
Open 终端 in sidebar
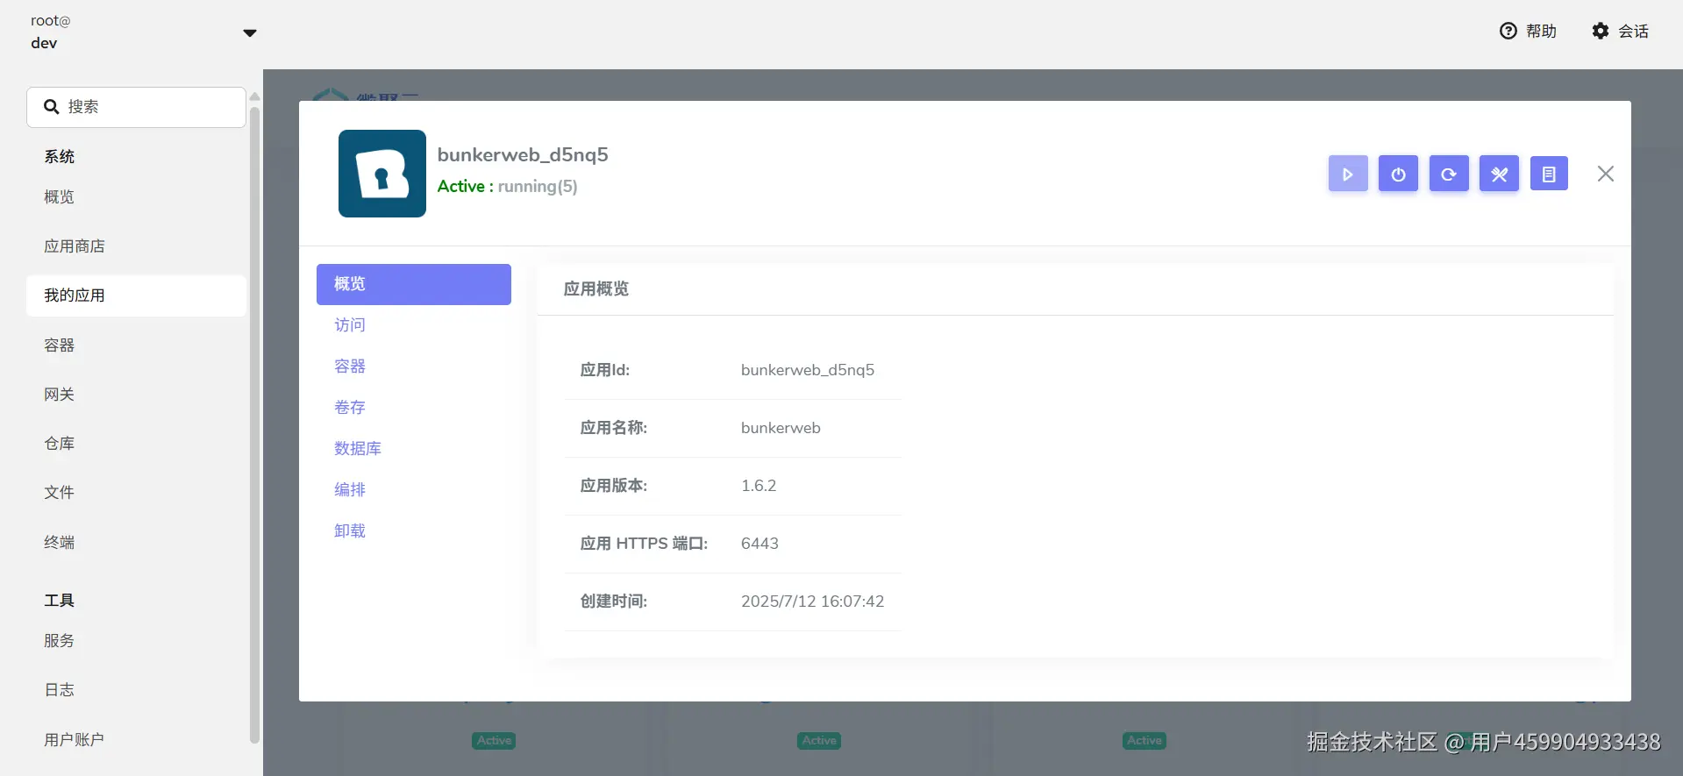pyautogui.click(x=137, y=543)
